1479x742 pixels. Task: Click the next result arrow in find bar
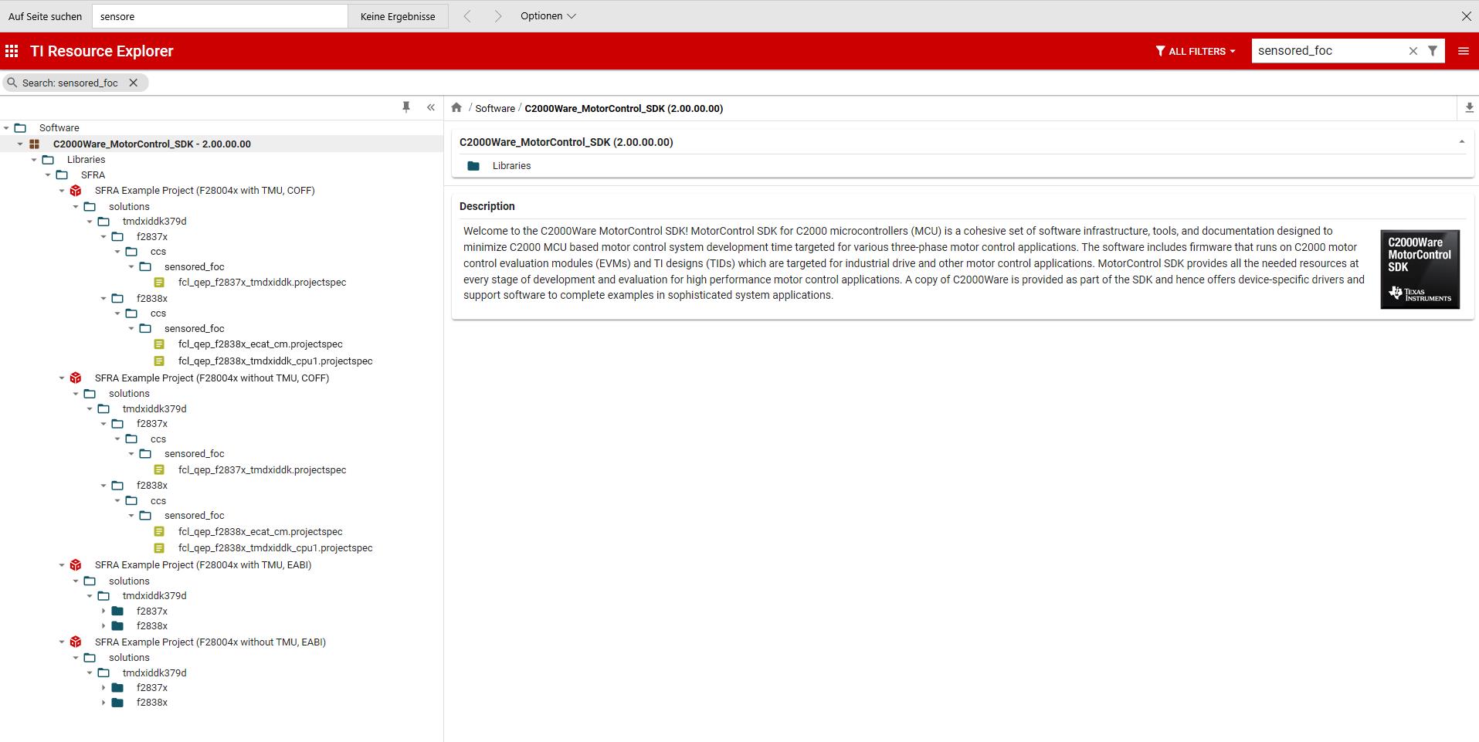[x=498, y=15]
